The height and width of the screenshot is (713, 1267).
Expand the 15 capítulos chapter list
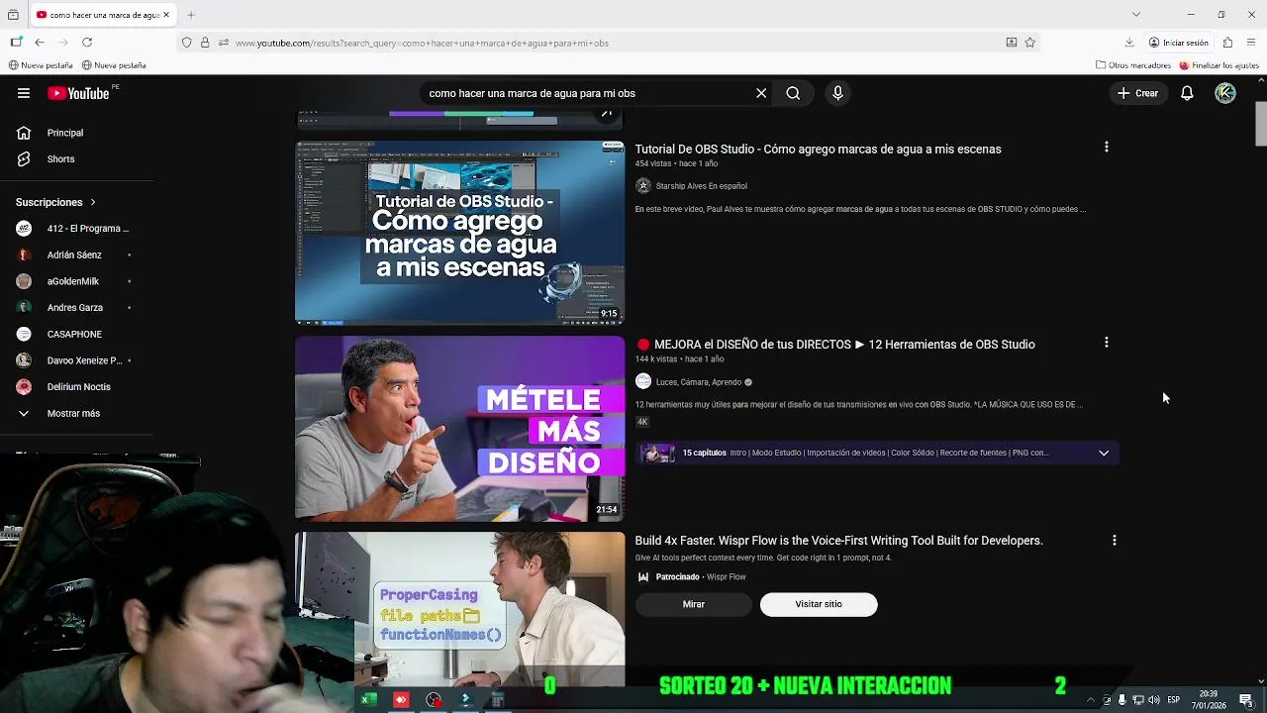coord(1104,453)
